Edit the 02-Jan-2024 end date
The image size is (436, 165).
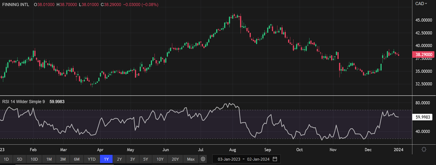coord(258,159)
